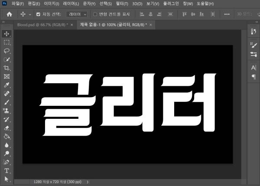Select the Blur tool

(x=6, y=145)
